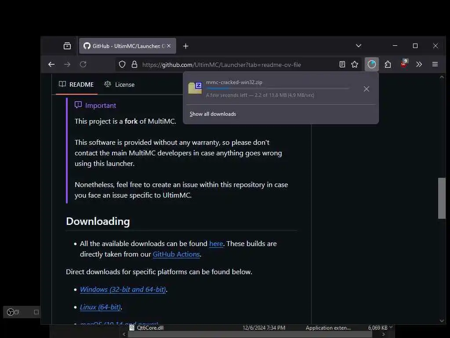Click the download progress bar
This screenshot has height=338, width=450.
pyautogui.click(x=278, y=88)
